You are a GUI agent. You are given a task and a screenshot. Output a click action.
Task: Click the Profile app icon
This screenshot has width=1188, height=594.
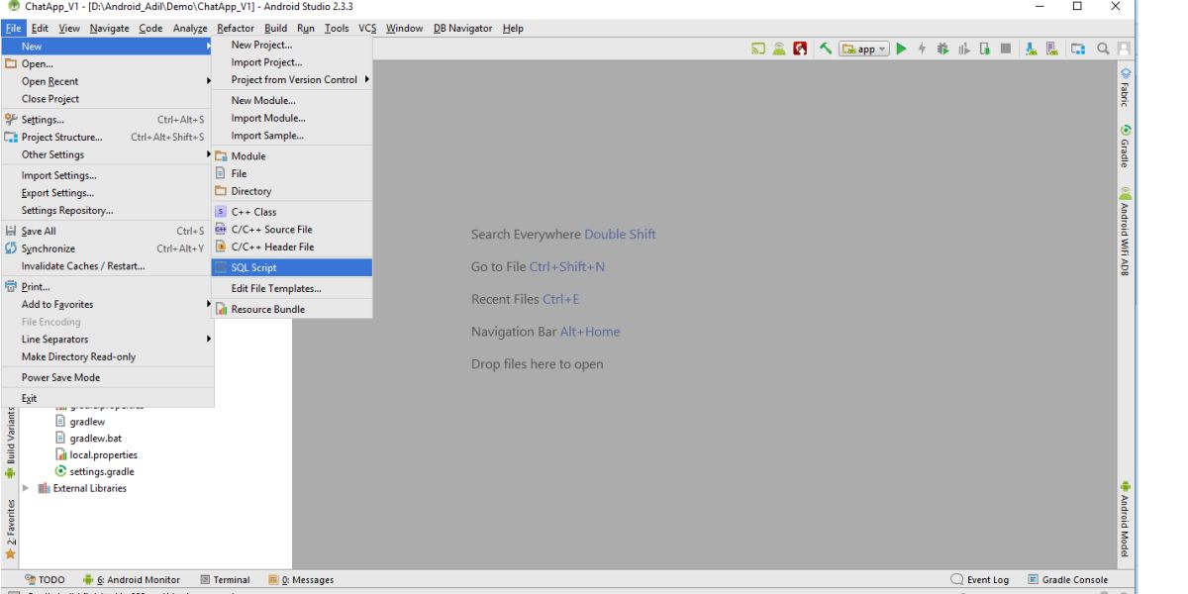click(964, 49)
